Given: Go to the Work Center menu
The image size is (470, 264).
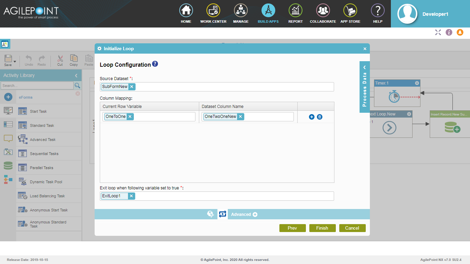Looking at the screenshot, I should coord(213,14).
